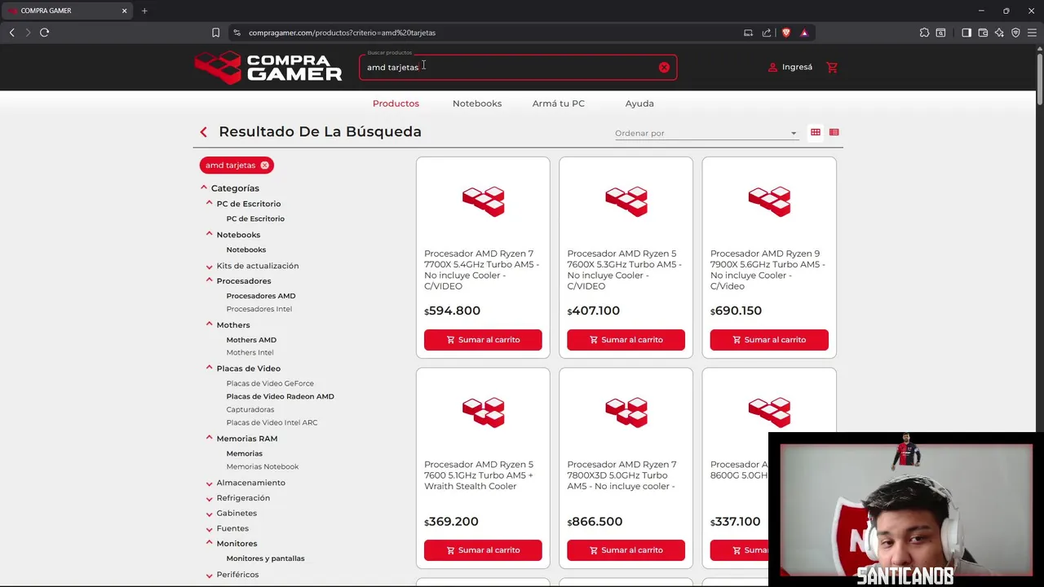This screenshot has width=1044, height=587.
Task: Collapse the Categorías section
Action: [x=204, y=188]
